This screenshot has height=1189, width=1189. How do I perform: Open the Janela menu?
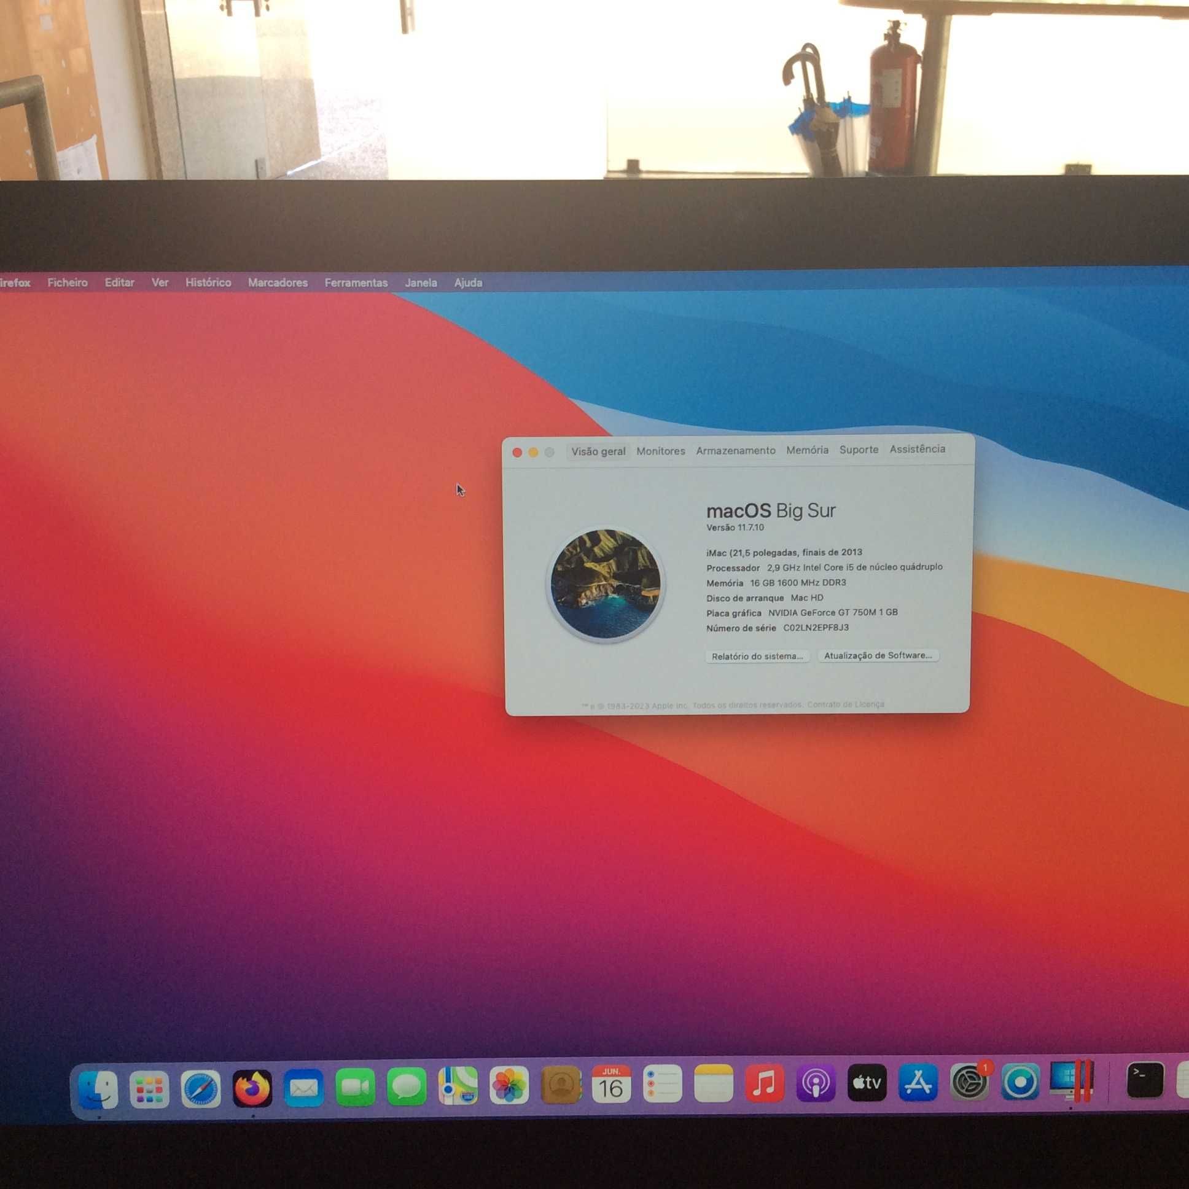click(421, 283)
